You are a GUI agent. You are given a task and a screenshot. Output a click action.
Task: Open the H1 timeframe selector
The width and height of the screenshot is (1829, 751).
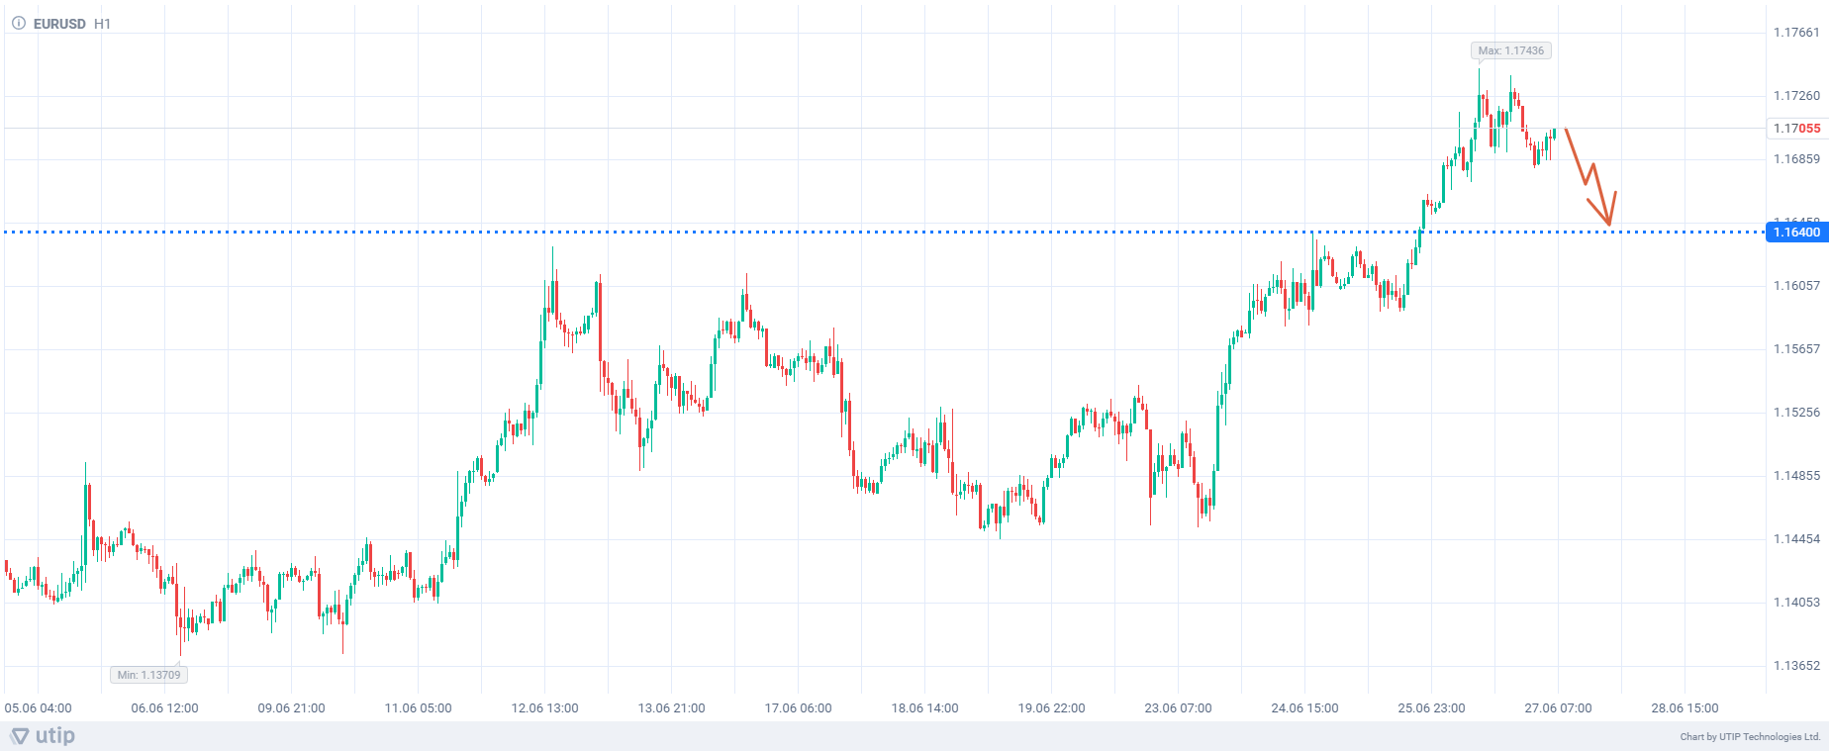pyautogui.click(x=102, y=24)
